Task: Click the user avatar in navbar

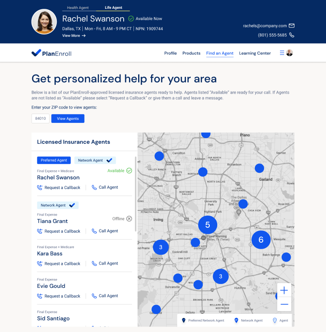Action: [x=289, y=53]
